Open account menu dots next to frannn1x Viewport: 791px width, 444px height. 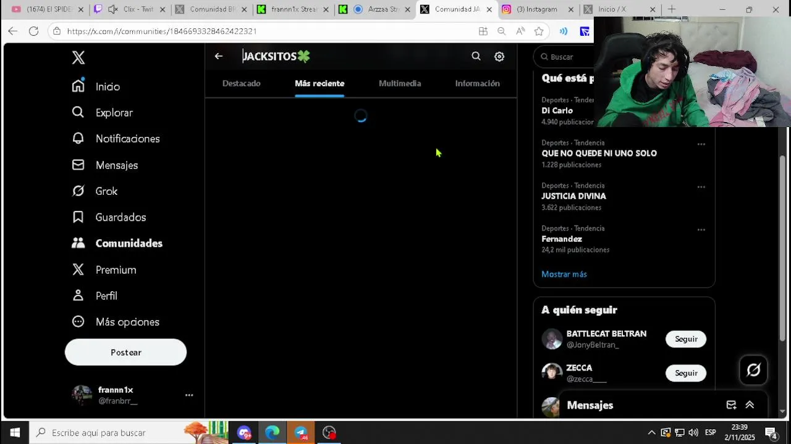[189, 395]
